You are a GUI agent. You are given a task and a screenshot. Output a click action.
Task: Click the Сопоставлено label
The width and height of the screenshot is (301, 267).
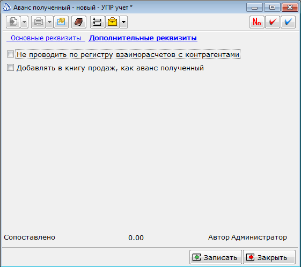(x=30, y=237)
